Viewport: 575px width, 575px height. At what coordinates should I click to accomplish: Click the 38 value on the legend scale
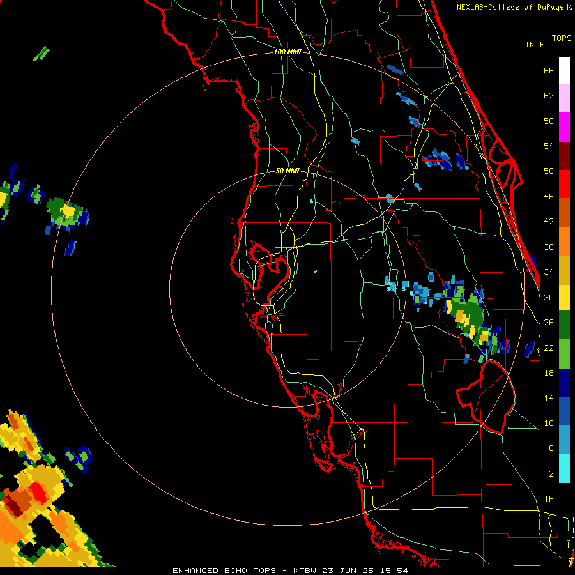click(549, 247)
